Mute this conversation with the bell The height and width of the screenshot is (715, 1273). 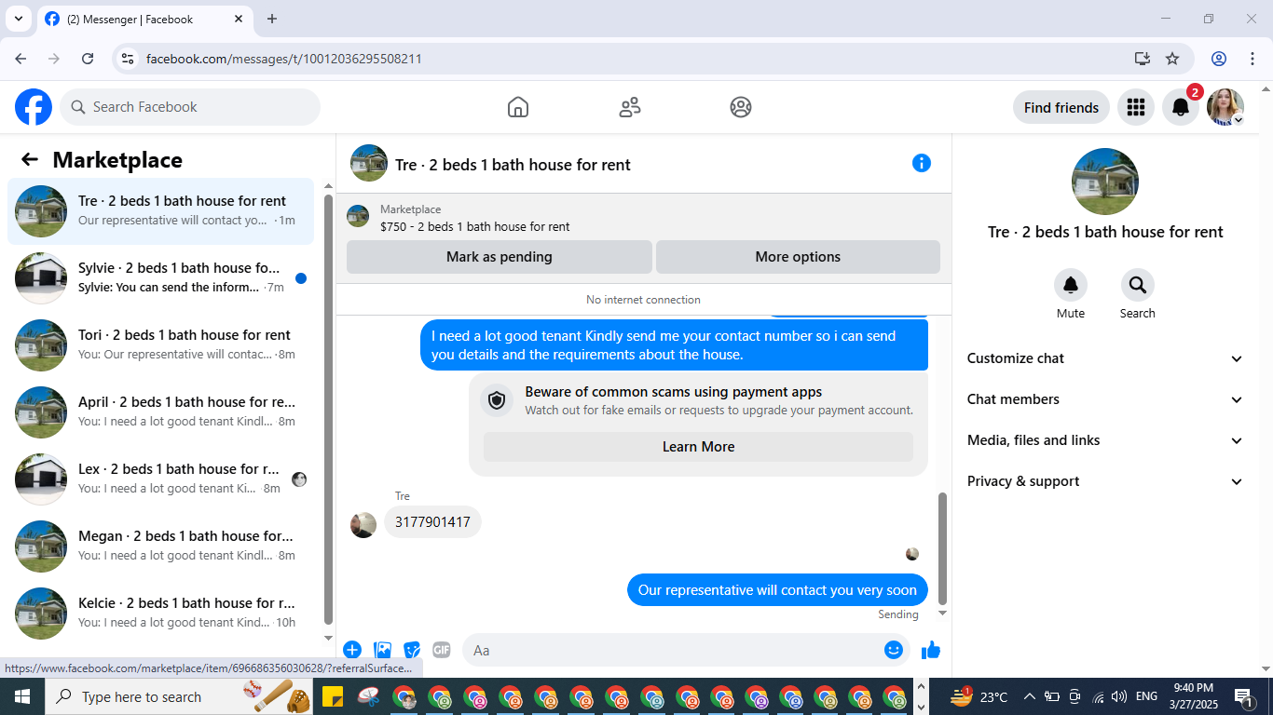[1071, 285]
